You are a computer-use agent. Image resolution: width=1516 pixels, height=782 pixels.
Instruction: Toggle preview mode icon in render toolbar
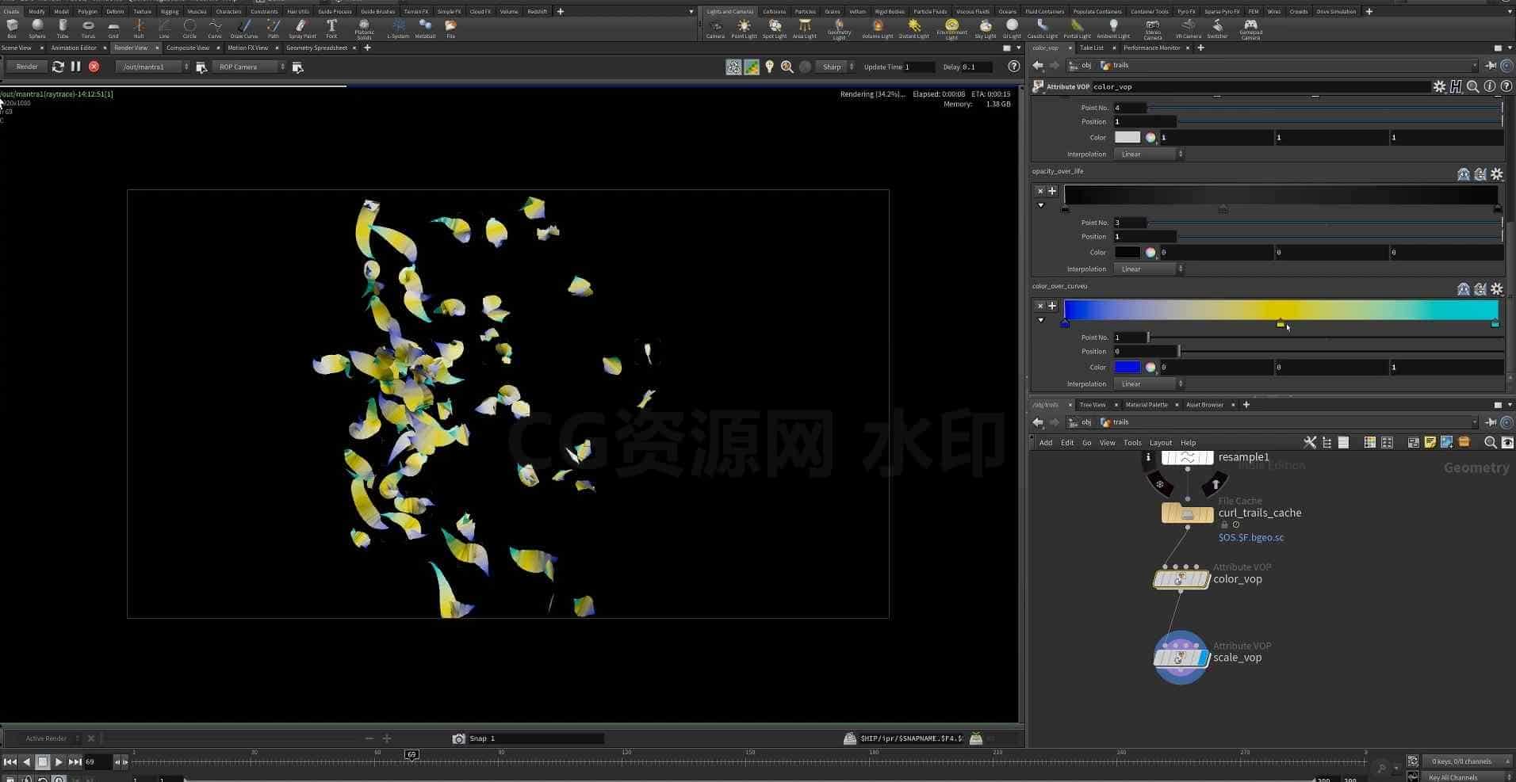(733, 67)
